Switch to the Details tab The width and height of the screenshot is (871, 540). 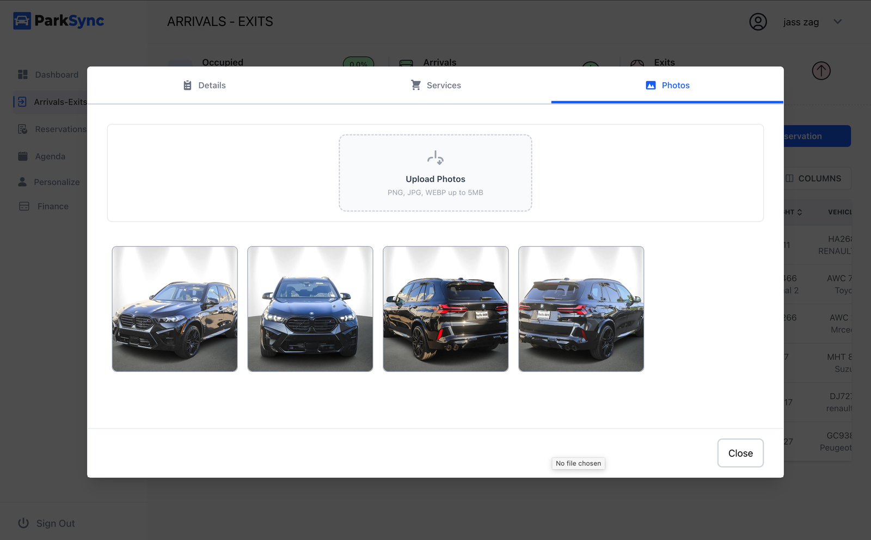coord(204,85)
